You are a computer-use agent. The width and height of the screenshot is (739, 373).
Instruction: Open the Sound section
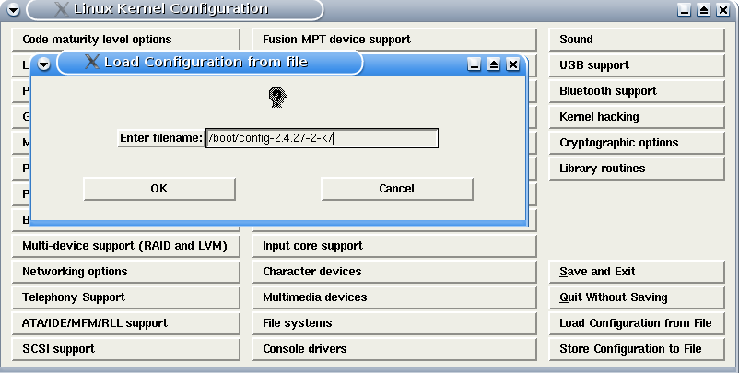(637, 40)
